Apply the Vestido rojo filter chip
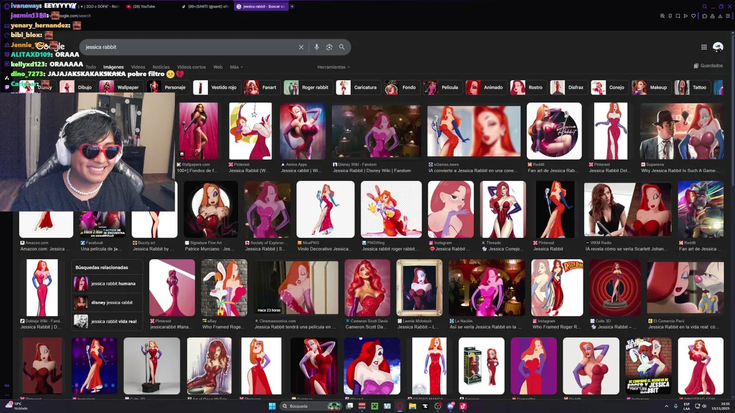Viewport: 735px width, 413px height. click(216, 87)
